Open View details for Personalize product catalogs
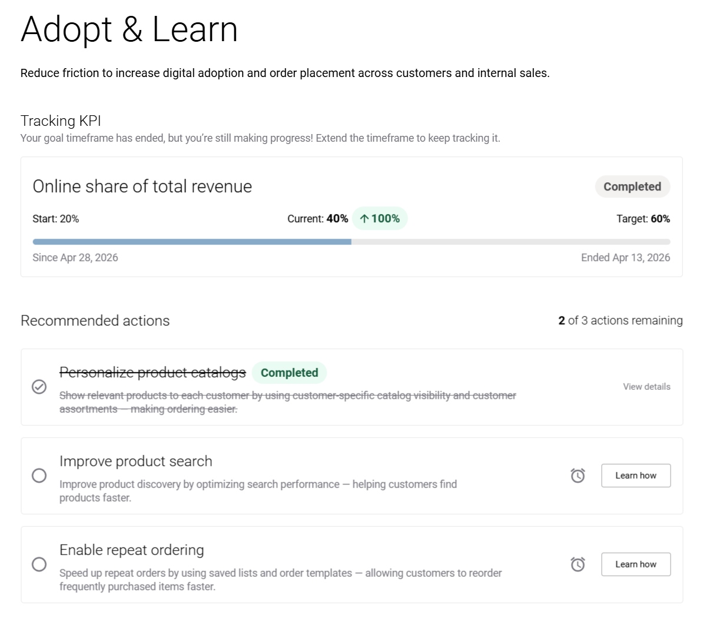The image size is (703, 618). click(x=646, y=387)
